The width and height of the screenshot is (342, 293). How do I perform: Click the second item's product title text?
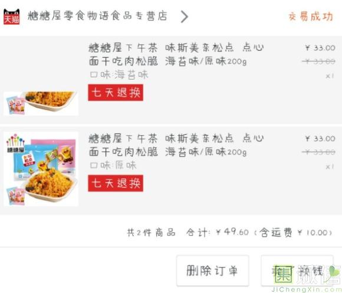(176, 145)
